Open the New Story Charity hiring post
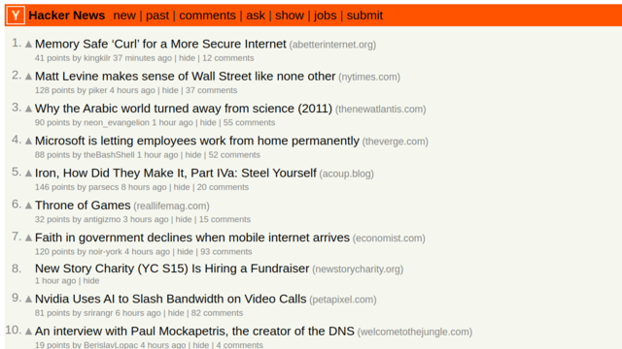 tap(172, 269)
